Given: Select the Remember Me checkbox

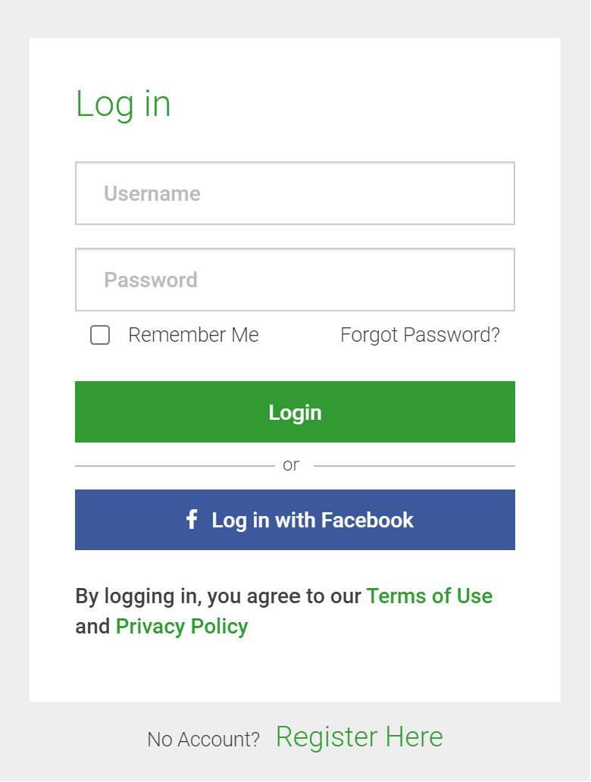Looking at the screenshot, I should 99,335.
